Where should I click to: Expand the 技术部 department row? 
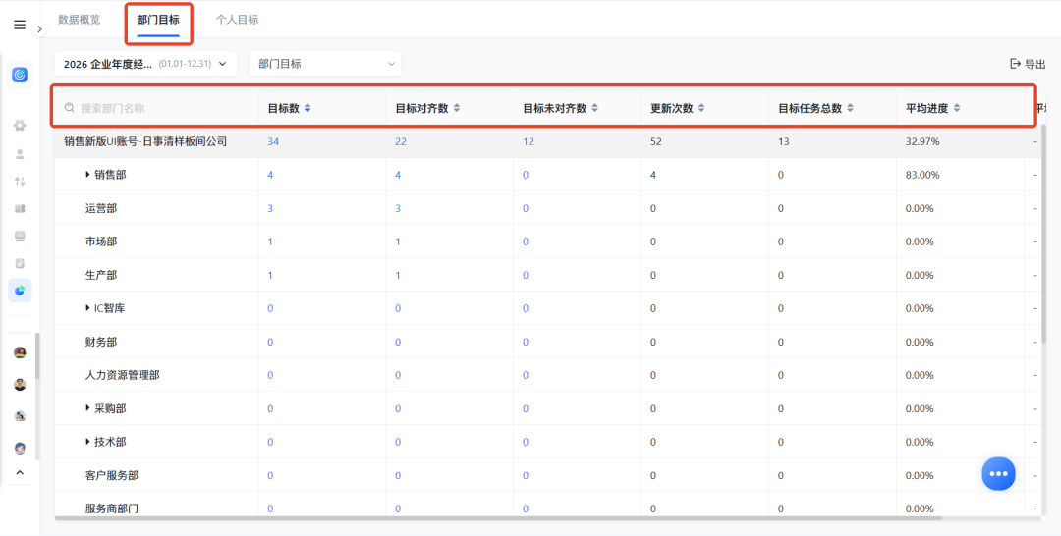pyautogui.click(x=88, y=442)
